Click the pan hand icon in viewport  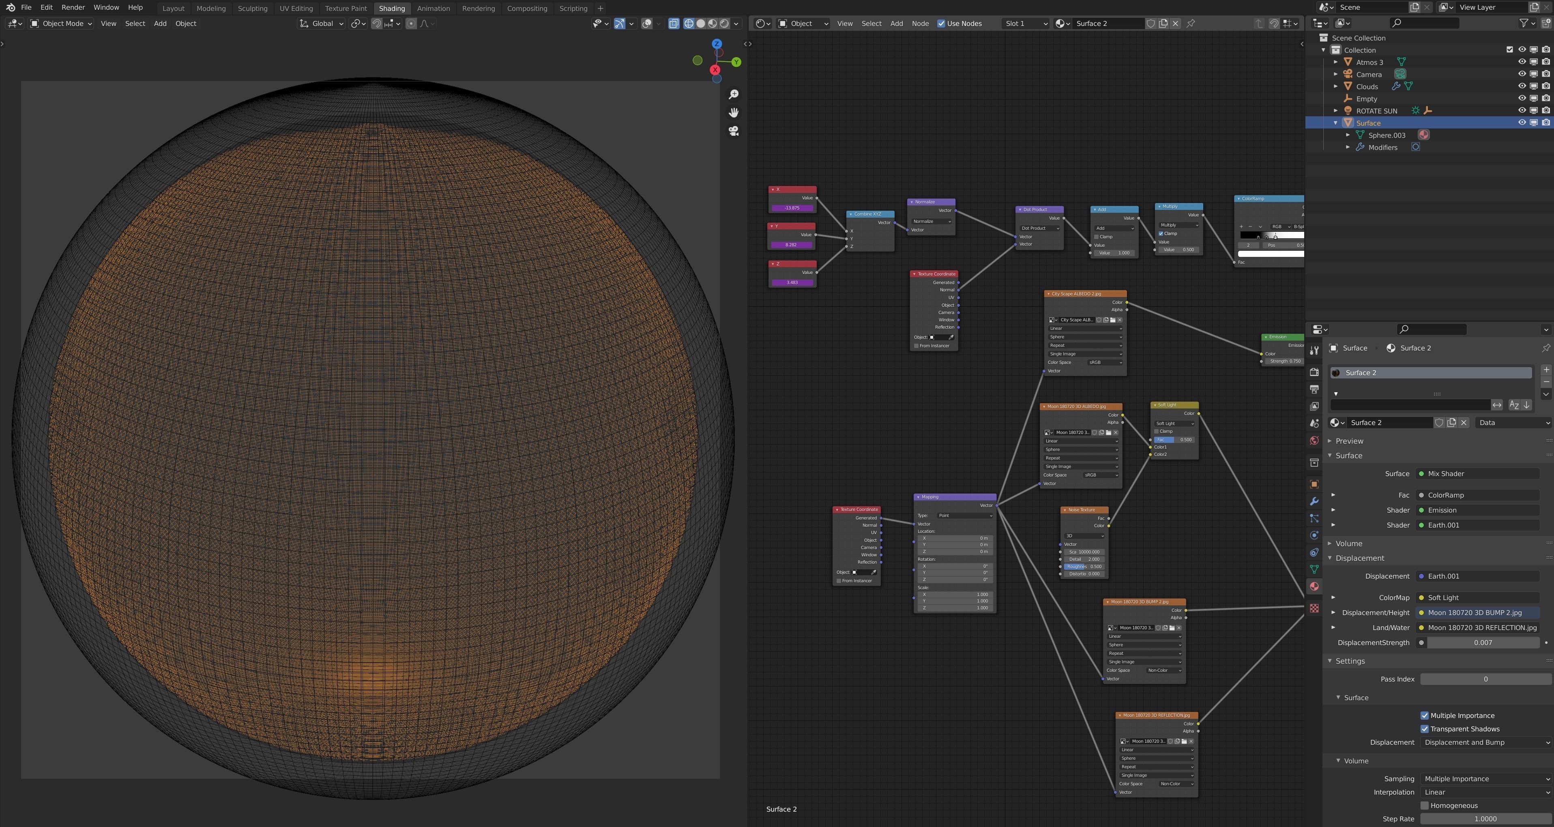(734, 113)
